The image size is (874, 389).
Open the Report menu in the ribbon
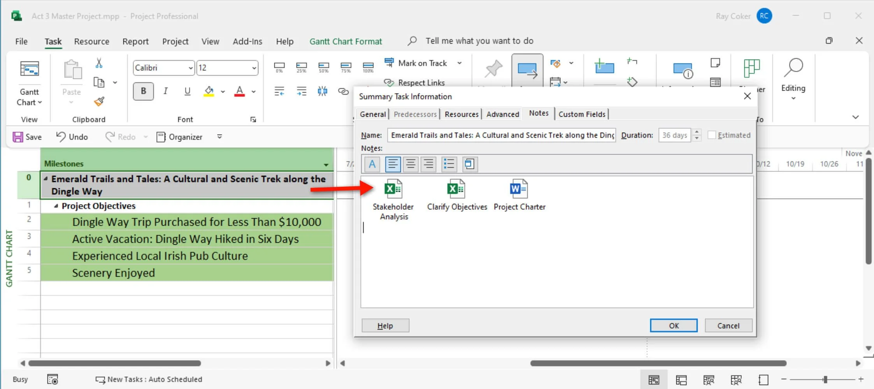click(x=135, y=41)
